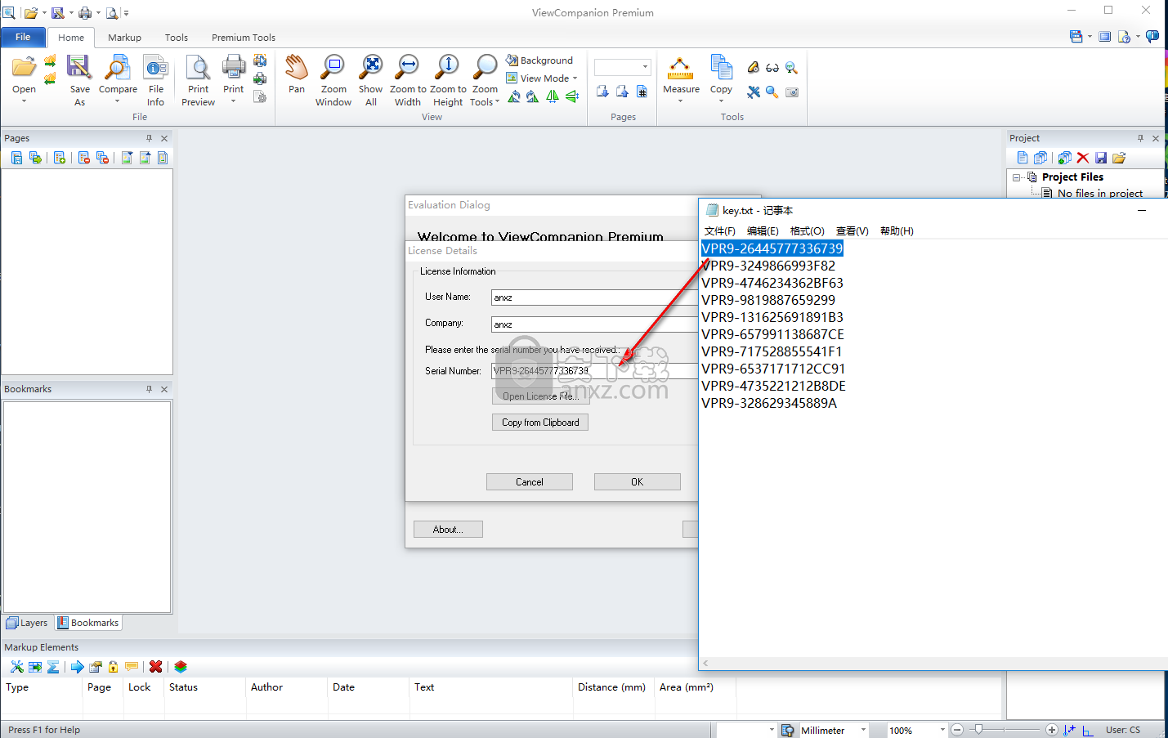Screen dimensions: 1168x738
Task: Expand the Compare dropdown
Action: (118, 101)
